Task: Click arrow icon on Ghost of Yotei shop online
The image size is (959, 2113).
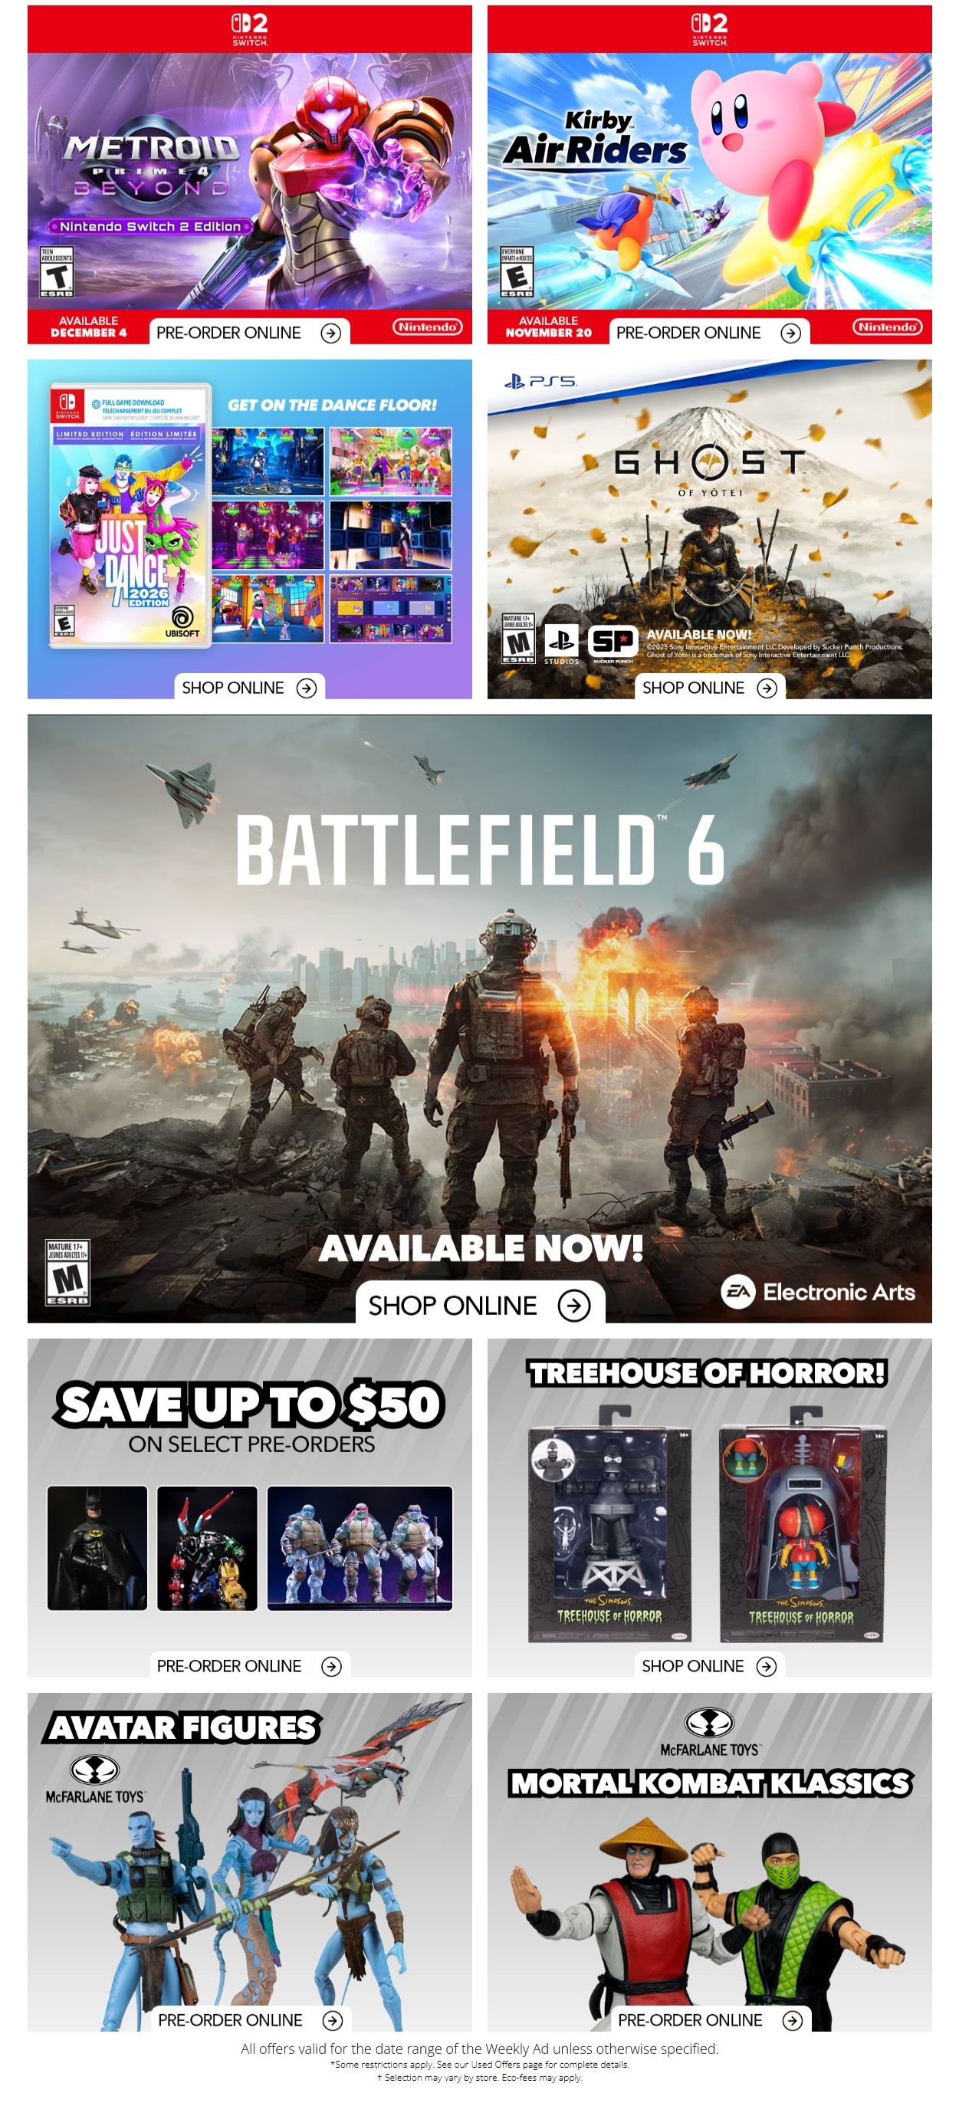Action: pos(767,688)
